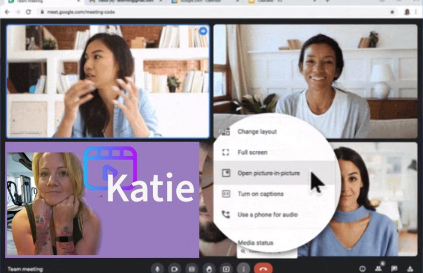Open the three-dot more options button
The image size is (423, 273).
coord(243,269)
